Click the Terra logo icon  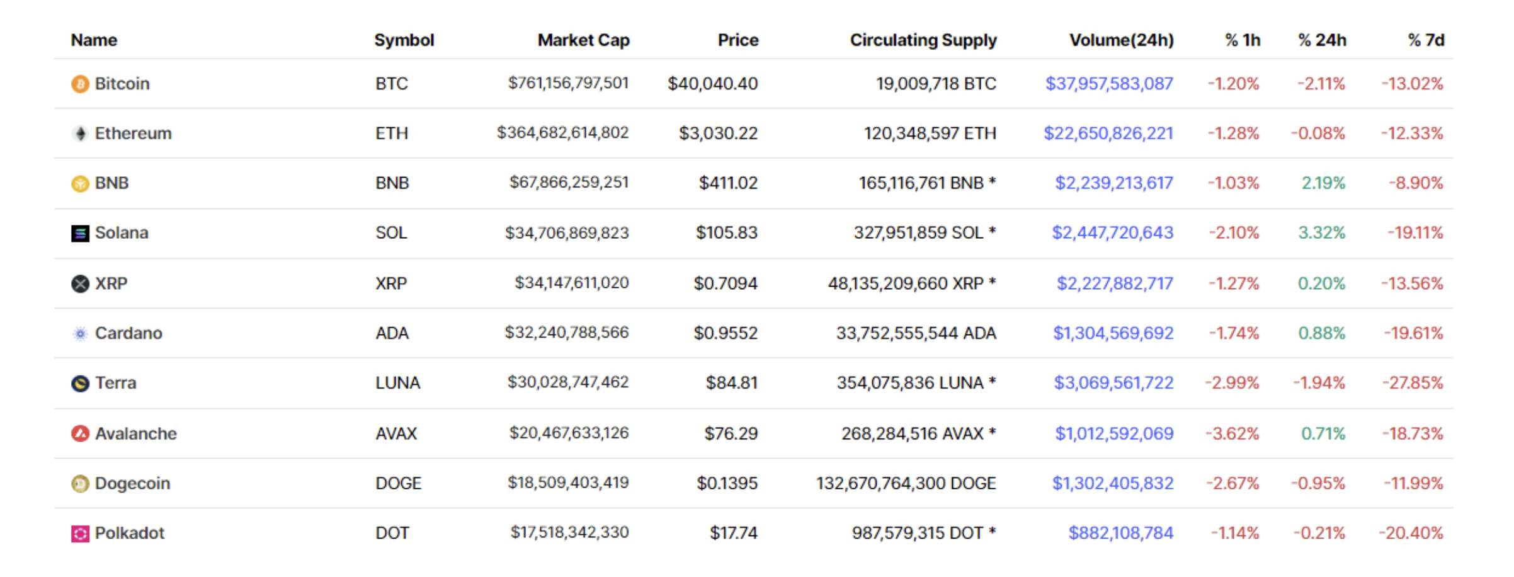(x=80, y=383)
